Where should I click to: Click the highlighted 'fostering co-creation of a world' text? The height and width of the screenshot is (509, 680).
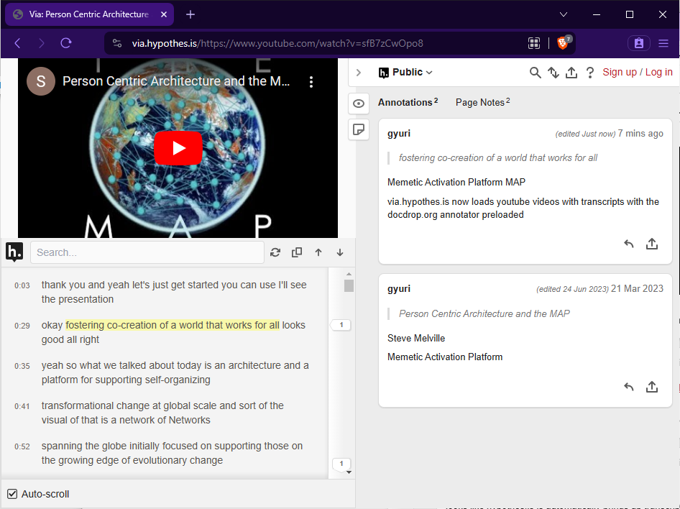pos(173,325)
